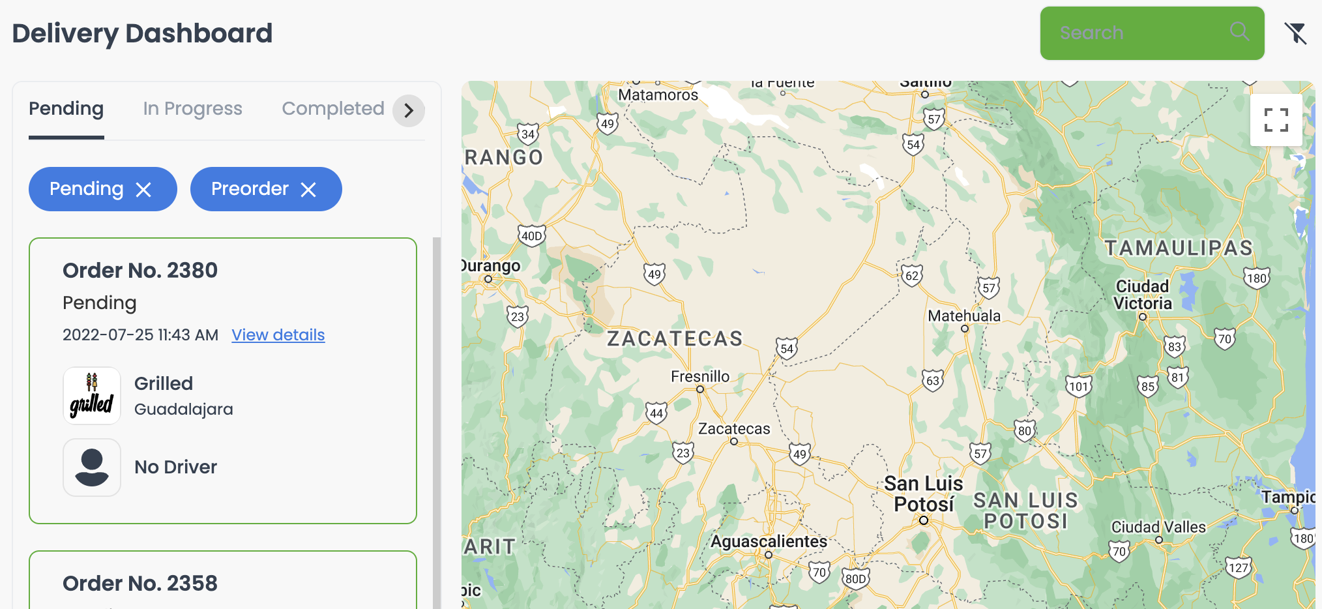Click Fresnillo on the map
The image size is (1322, 609).
tap(700, 377)
